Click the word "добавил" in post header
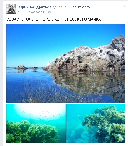 59,7
